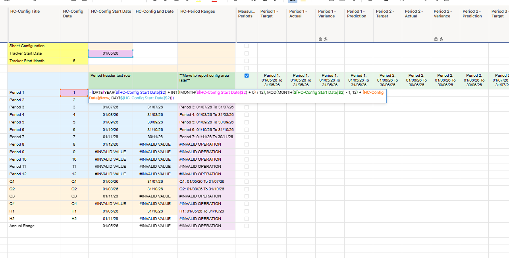Select the Period 2 - Target column header
Viewport: 509px width, 258px height.
[x=388, y=25]
